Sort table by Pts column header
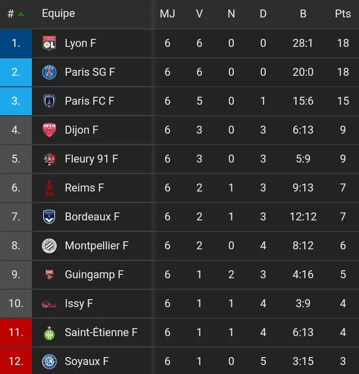 343,13
